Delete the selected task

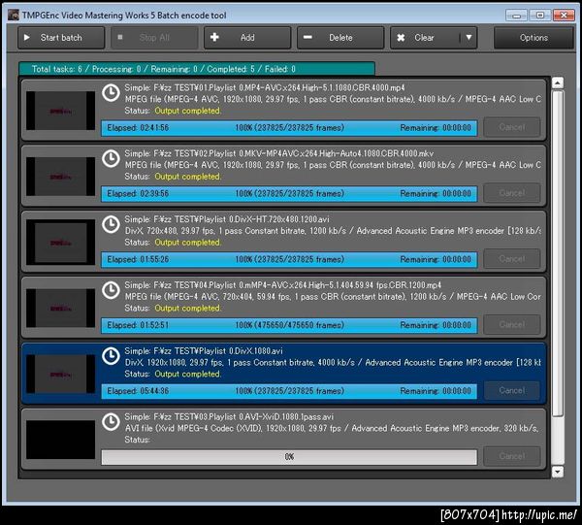(340, 38)
